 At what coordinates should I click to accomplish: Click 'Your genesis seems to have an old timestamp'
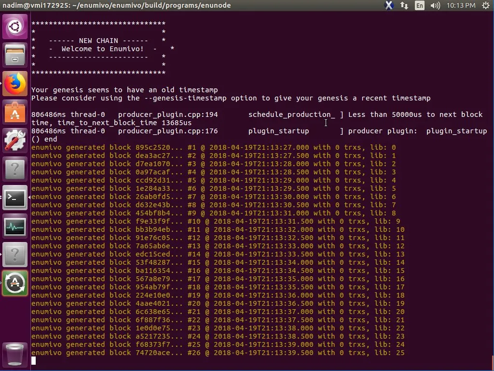pyautogui.click(x=124, y=90)
